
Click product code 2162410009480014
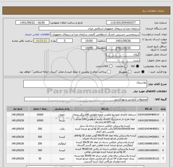tap(148, 115)
